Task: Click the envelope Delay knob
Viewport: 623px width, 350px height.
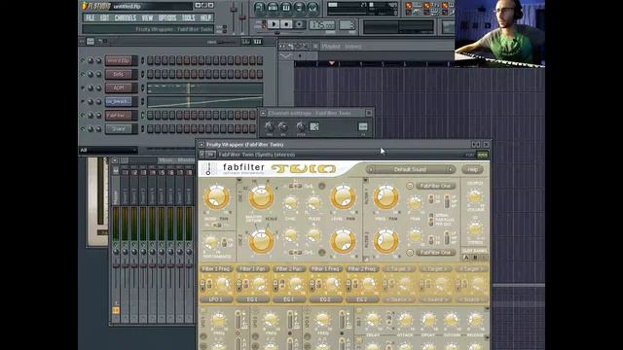Action: 373,320
